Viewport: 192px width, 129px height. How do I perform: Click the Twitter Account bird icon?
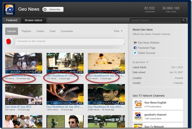pos(135,53)
